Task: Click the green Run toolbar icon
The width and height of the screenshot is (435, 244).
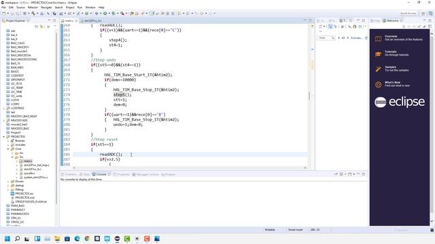Action: [105, 14]
